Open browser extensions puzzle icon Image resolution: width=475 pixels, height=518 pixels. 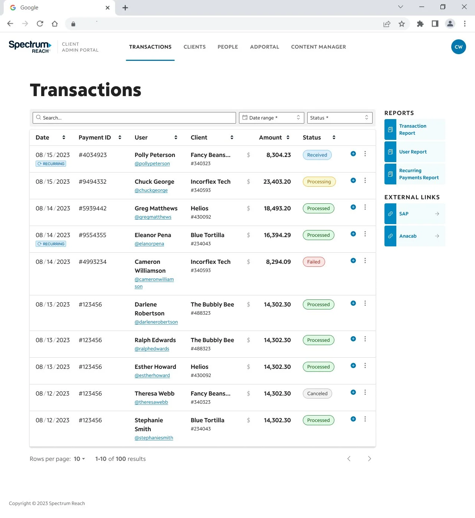[420, 24]
